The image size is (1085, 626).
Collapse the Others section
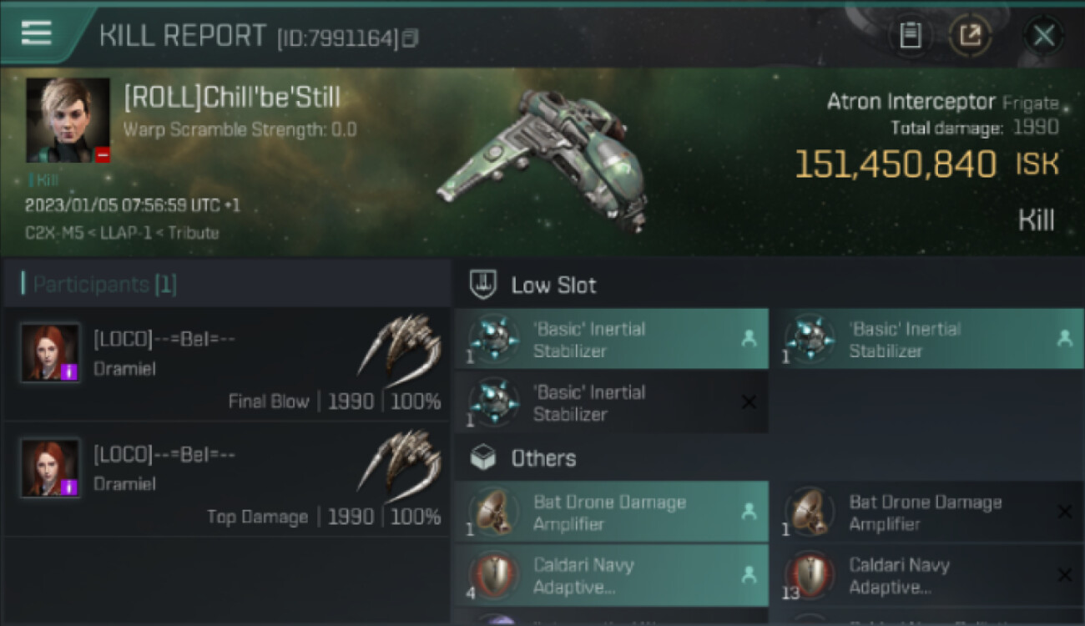(x=542, y=458)
